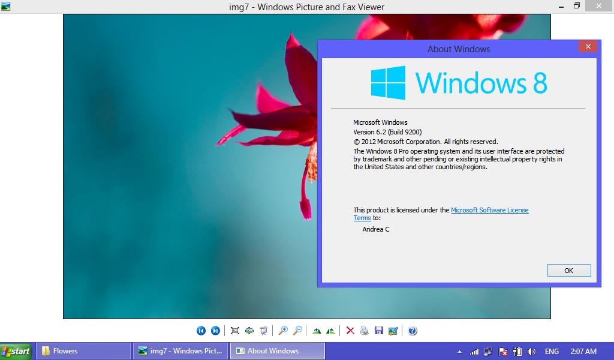Open the clock showing 2:07 AM
Image resolution: width=614 pixels, height=360 pixels.
(x=583, y=352)
